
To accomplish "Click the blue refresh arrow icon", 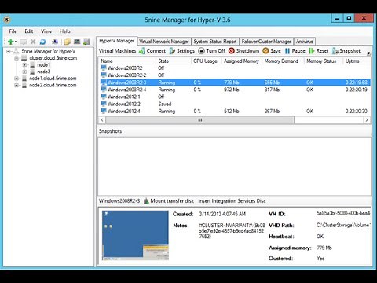I will point(42,42).
